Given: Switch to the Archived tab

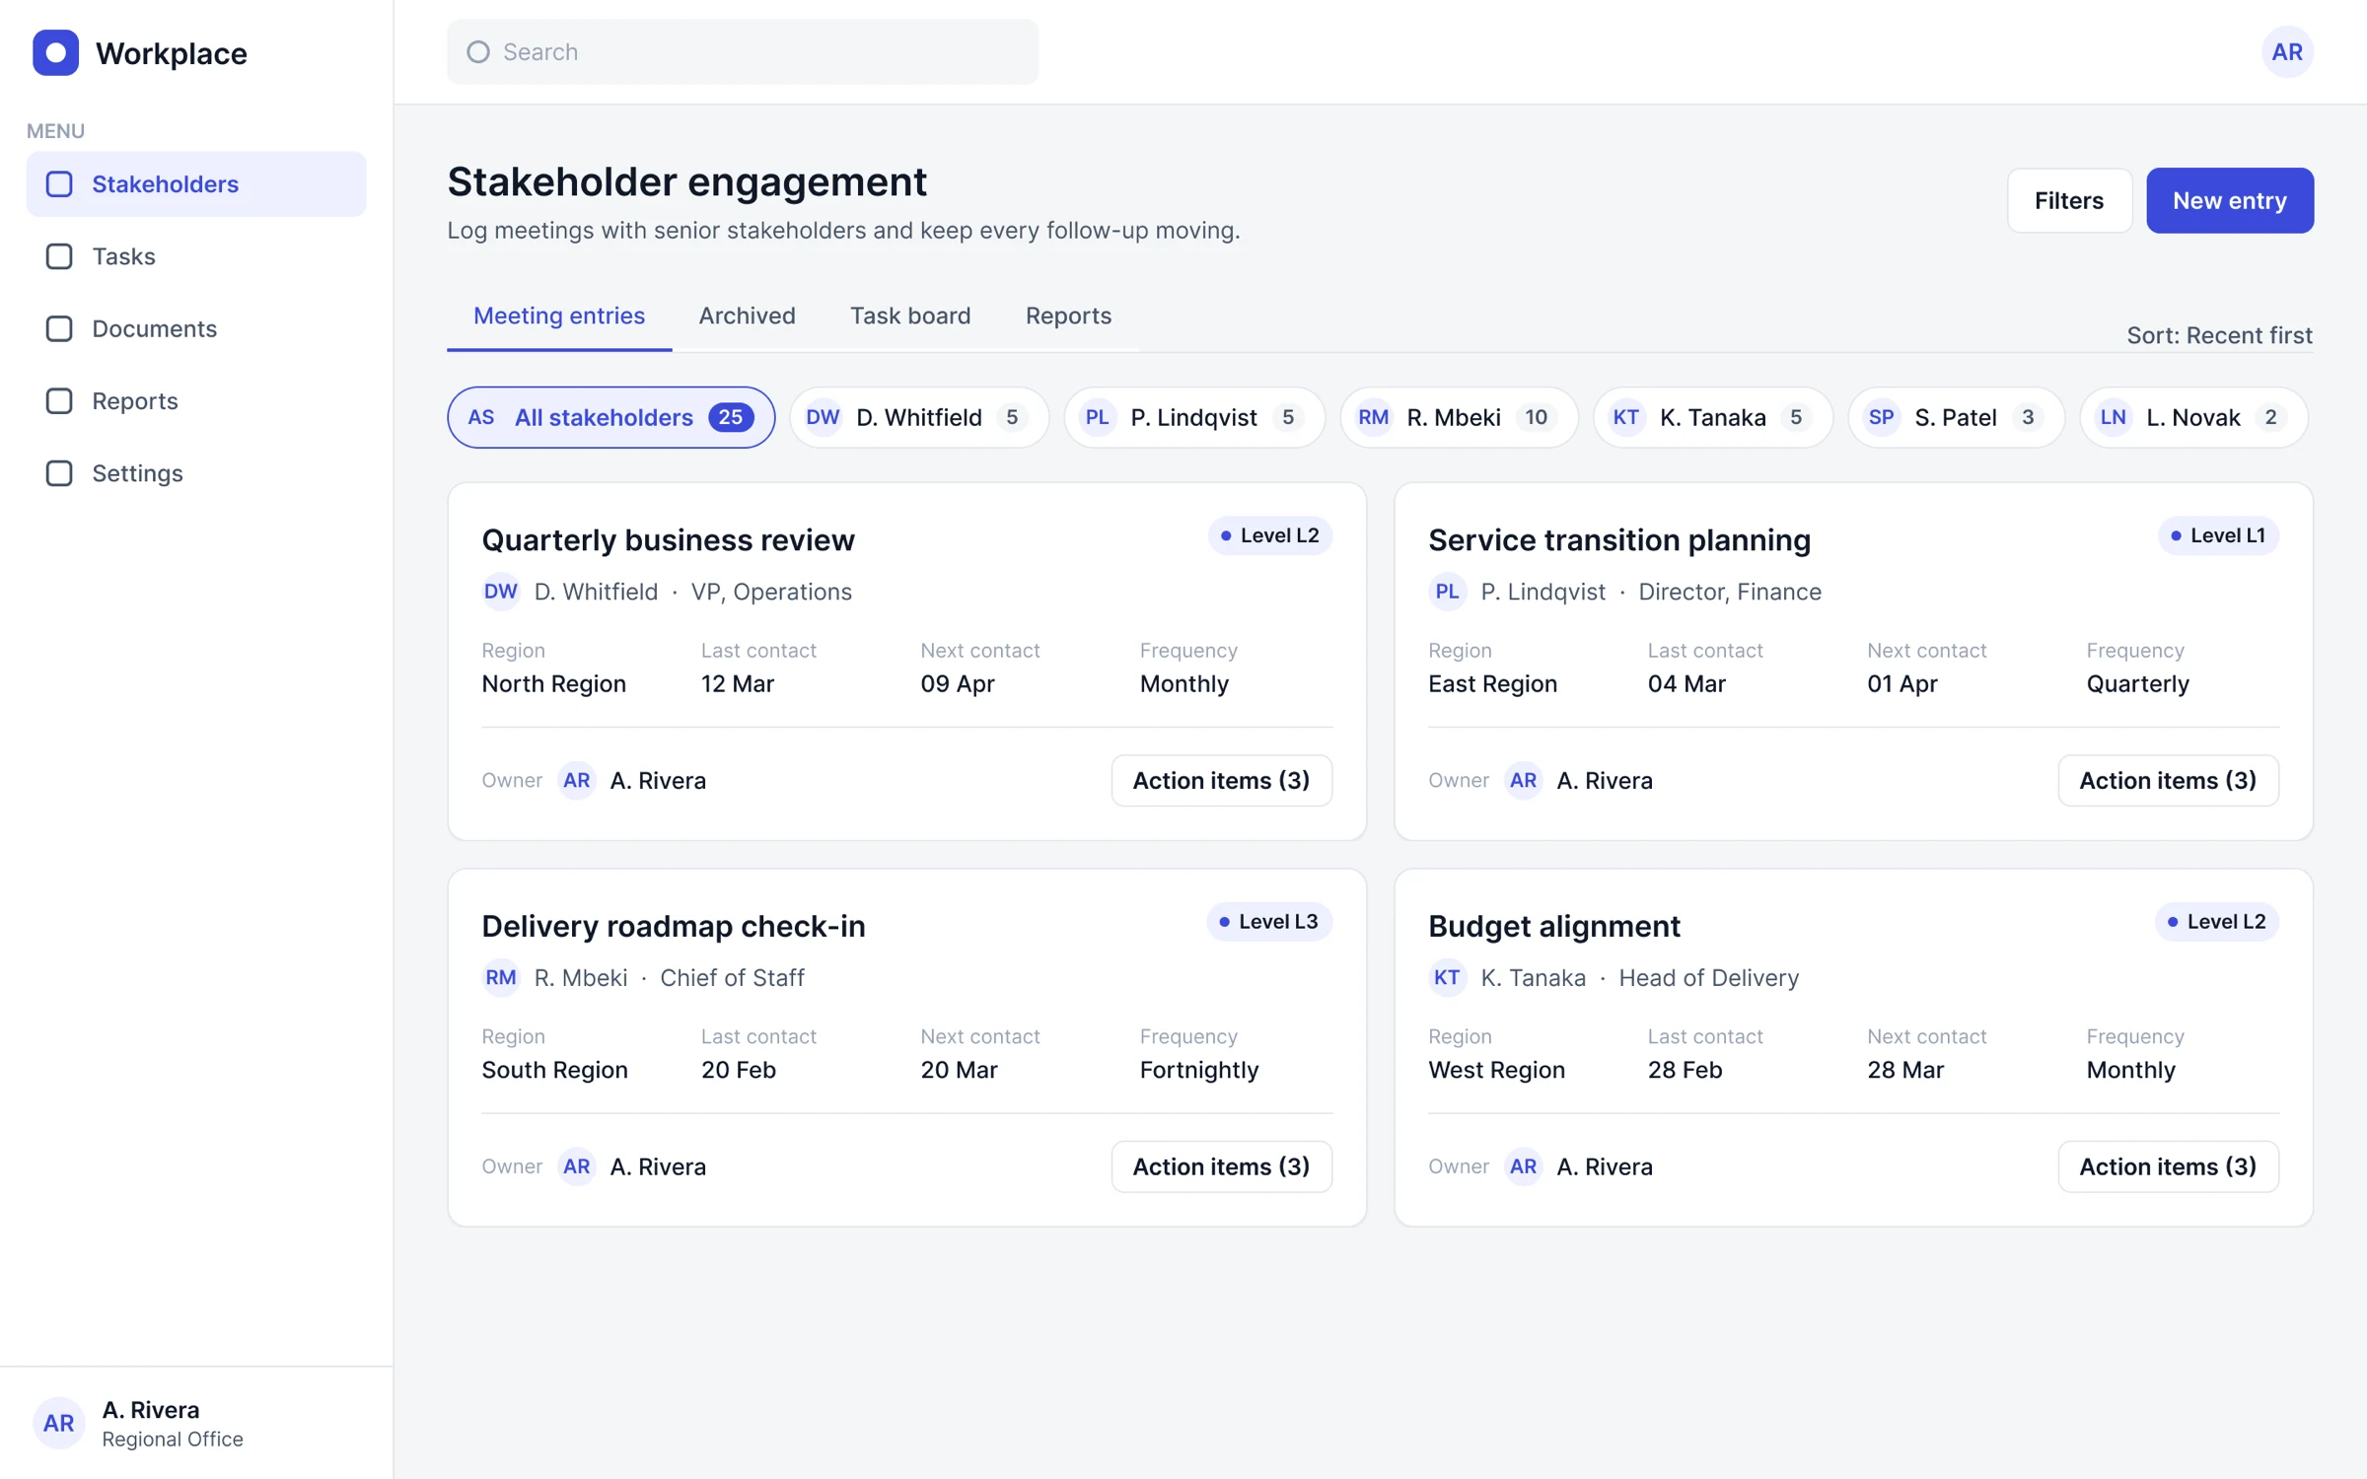Looking at the screenshot, I should point(747,316).
